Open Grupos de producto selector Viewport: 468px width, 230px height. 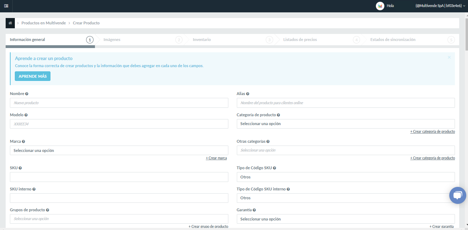(119, 219)
